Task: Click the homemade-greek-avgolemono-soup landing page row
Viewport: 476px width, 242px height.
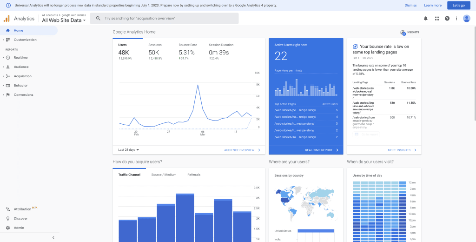Action: pyautogui.click(x=384, y=122)
